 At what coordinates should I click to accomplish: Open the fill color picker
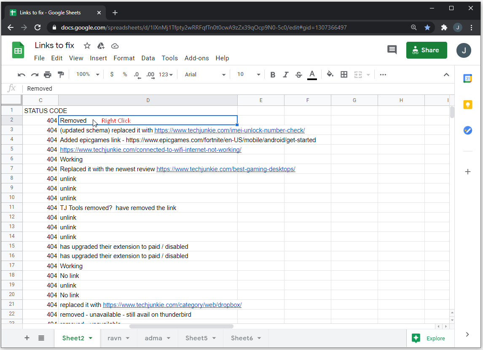click(x=330, y=75)
